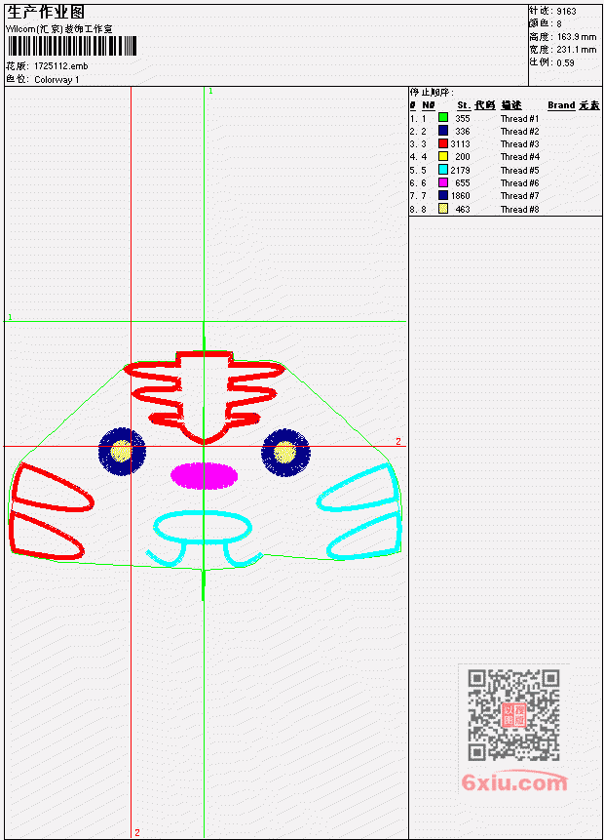
Task: Click stitch count "2179" in stop sequence
Action: click(460, 171)
